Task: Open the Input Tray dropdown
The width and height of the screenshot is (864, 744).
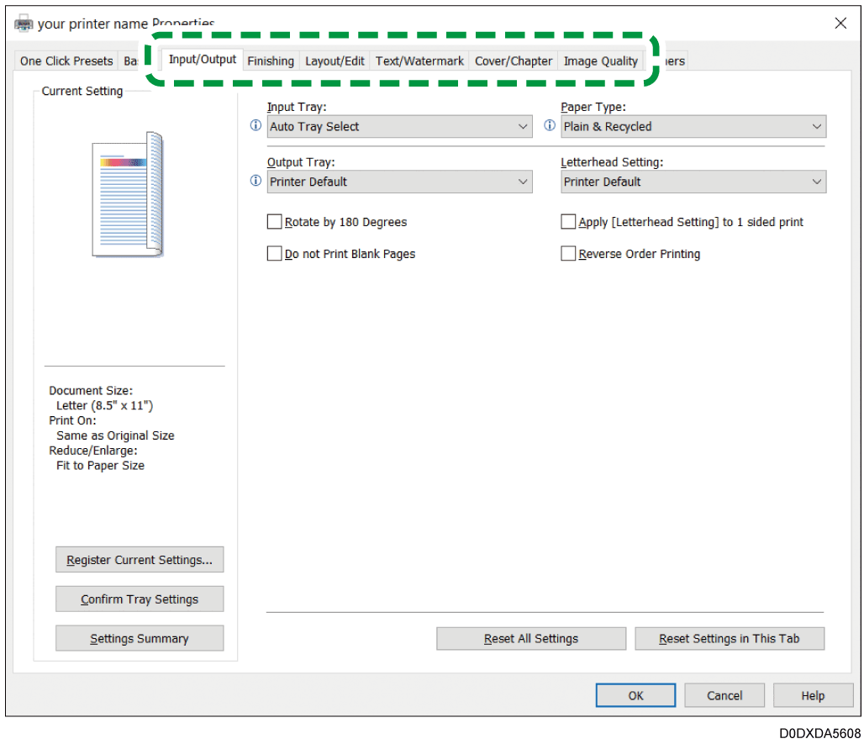Action: point(399,127)
